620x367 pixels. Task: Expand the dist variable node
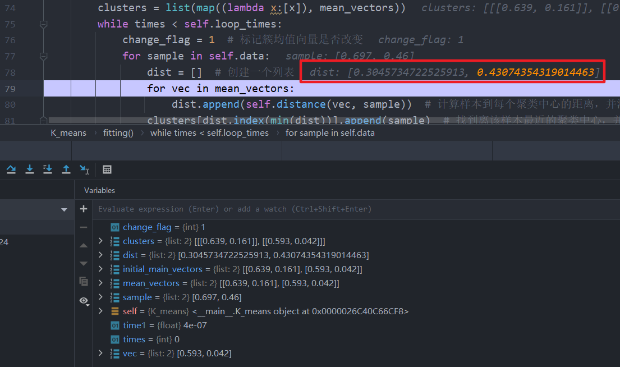click(100, 255)
